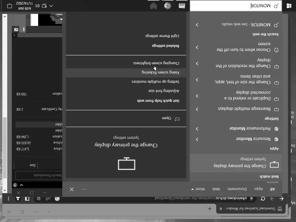296x222 pixels.
Task: Open Rearrange multiple displays setting
Action: (x=244, y=109)
